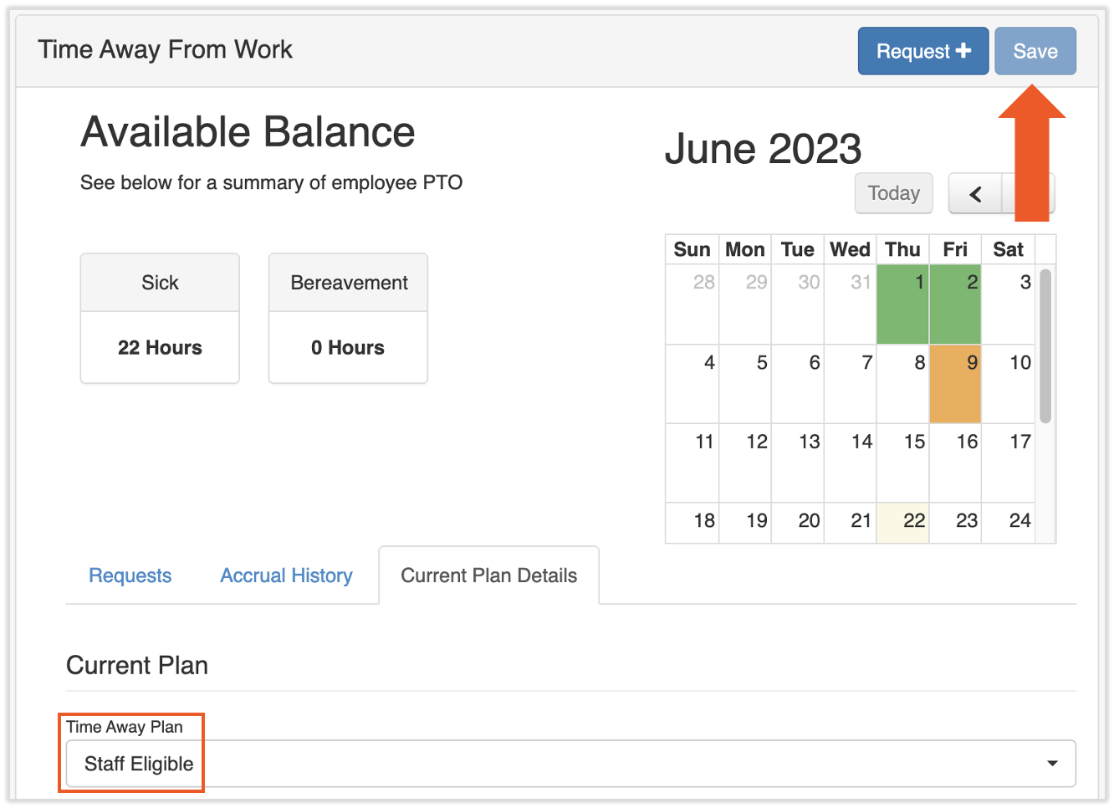Click grayed-out May 28 date cell

tap(692, 305)
